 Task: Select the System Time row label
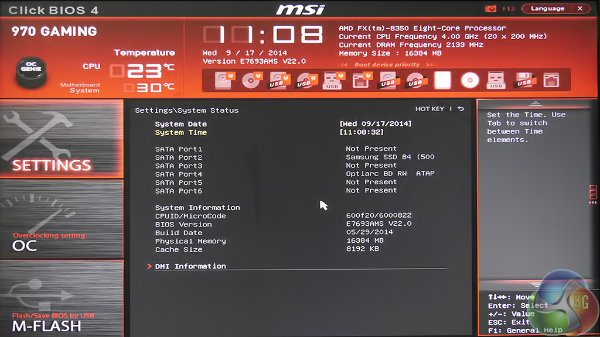[180, 133]
